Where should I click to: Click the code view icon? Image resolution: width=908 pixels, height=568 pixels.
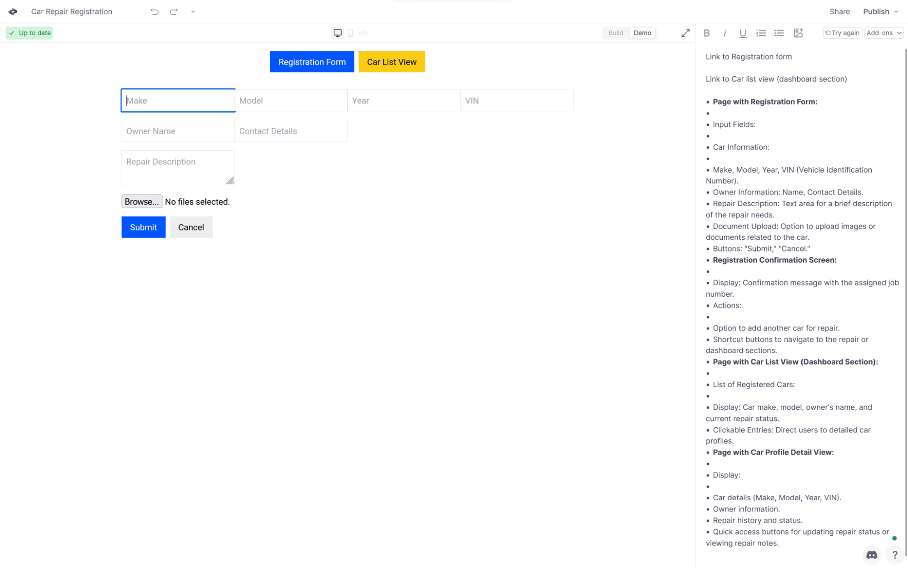pos(363,33)
